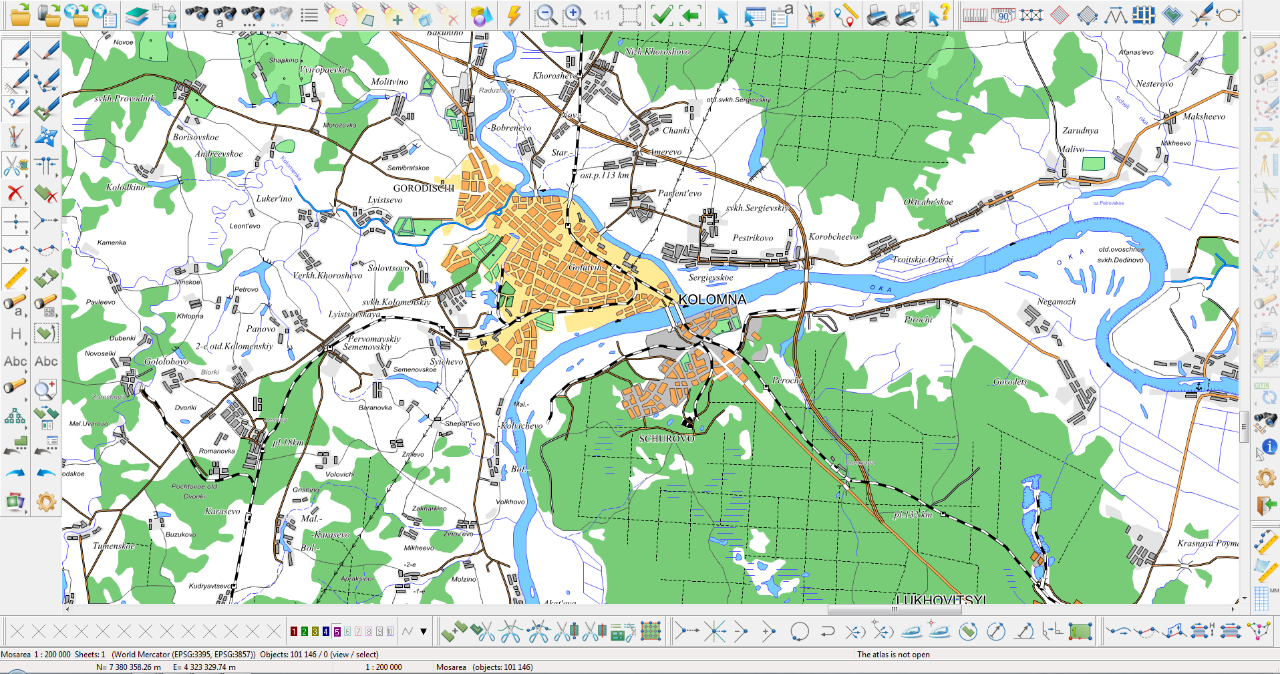
Task: Click the red X delete object tool
Action: pyautogui.click(x=15, y=194)
